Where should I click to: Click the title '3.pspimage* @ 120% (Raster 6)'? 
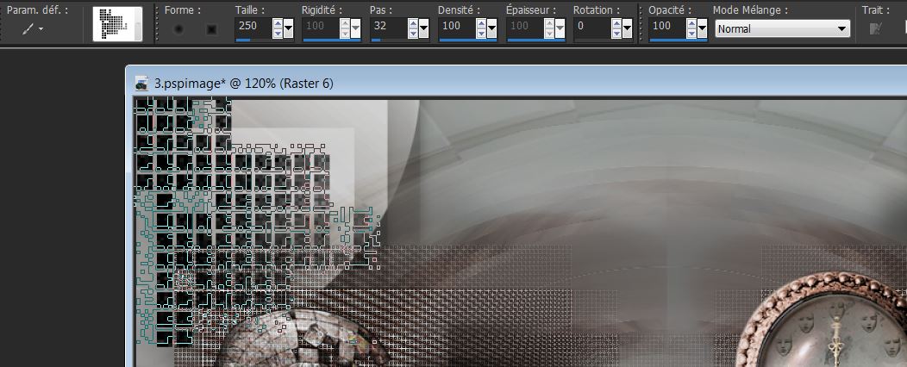pos(243,84)
